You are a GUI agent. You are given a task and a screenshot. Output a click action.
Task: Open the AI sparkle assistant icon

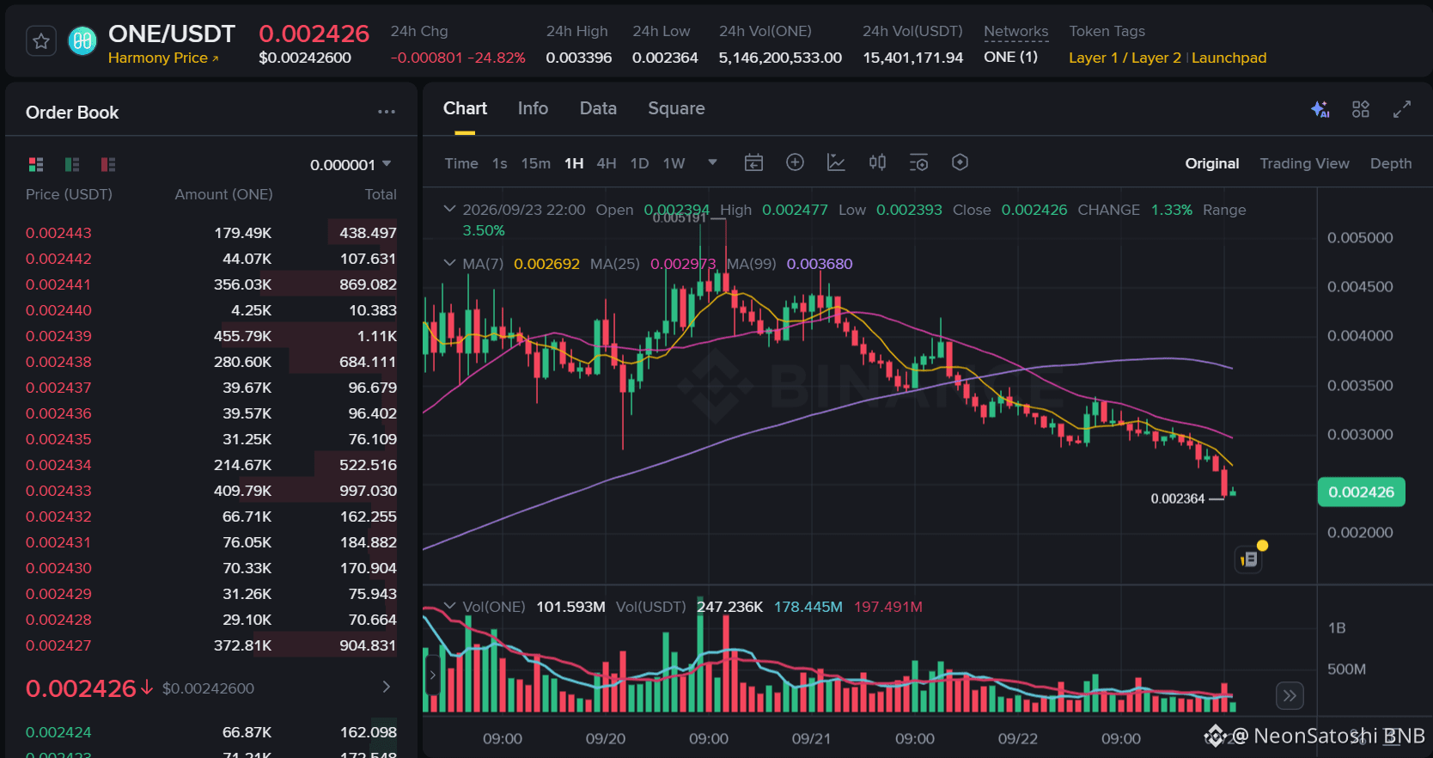[x=1320, y=109]
